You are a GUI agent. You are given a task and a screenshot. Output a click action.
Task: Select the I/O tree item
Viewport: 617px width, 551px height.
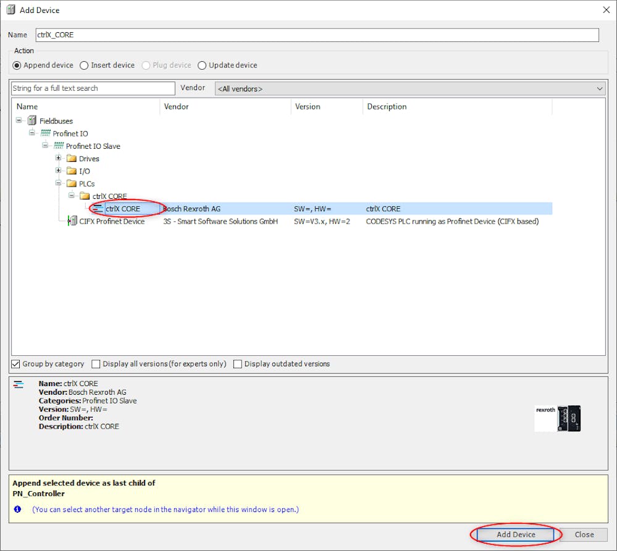[x=84, y=171]
